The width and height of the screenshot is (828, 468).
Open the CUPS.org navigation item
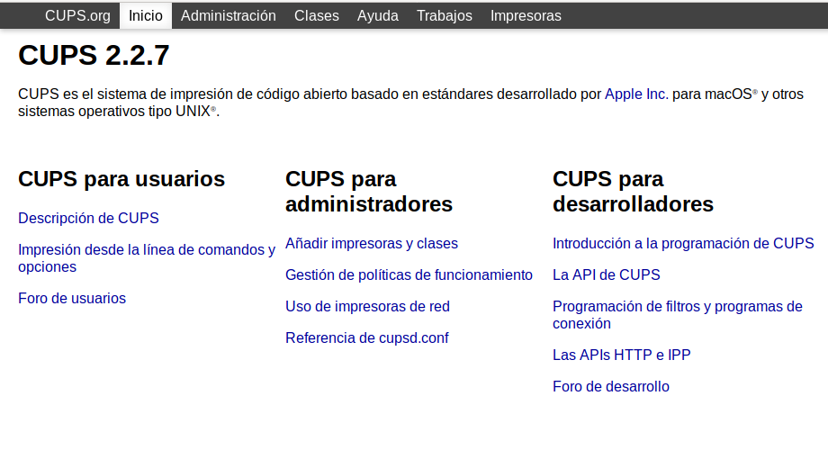click(77, 16)
